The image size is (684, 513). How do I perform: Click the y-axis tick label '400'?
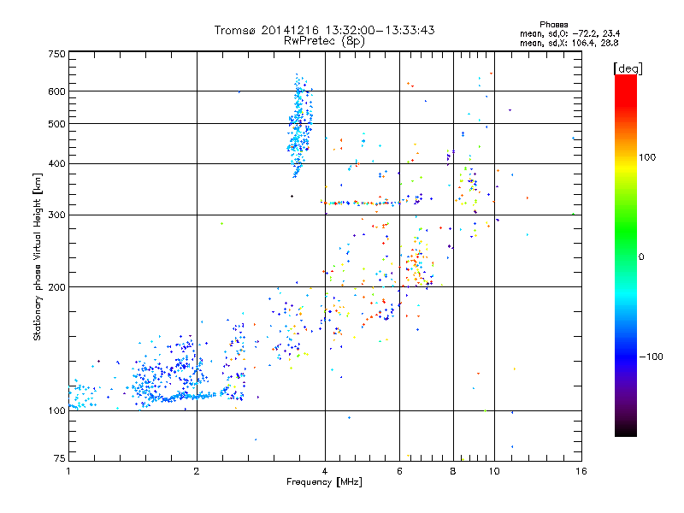coord(56,163)
